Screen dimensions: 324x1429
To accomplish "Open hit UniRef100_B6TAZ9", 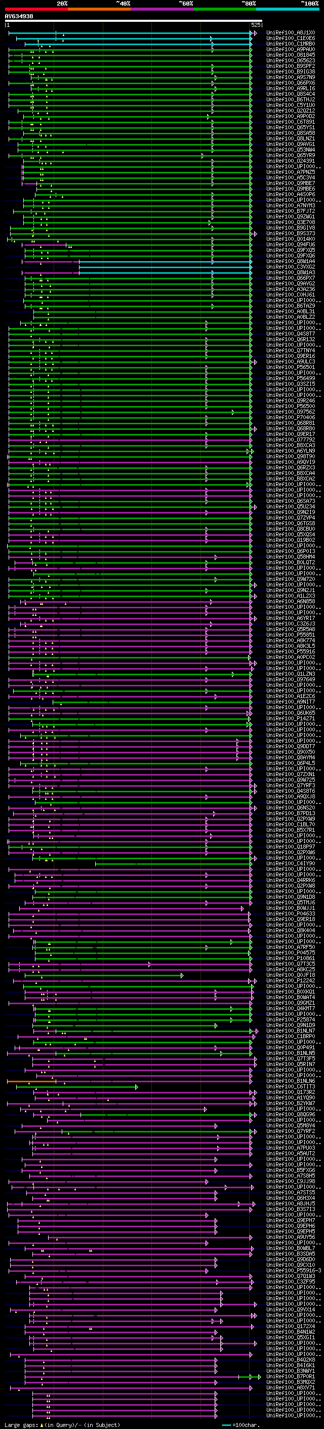I will coord(291,306).
